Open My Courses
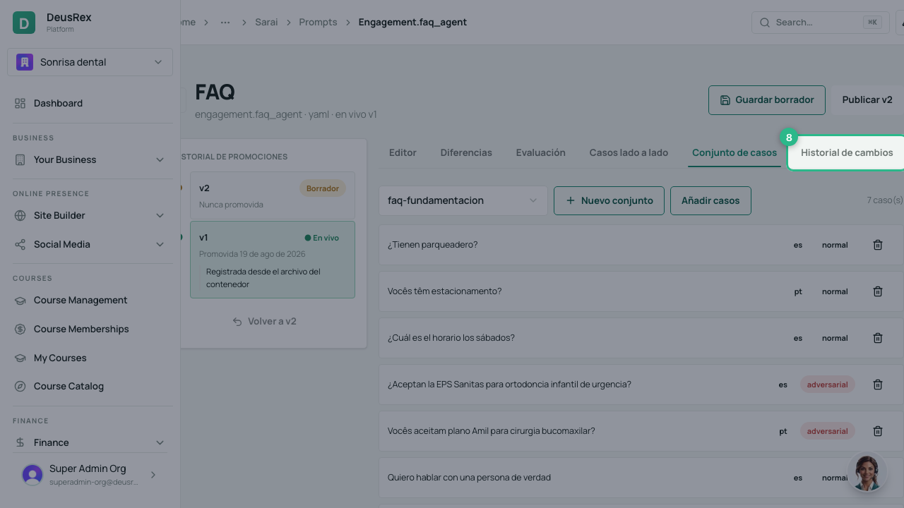This screenshot has width=904, height=508. coord(90,358)
